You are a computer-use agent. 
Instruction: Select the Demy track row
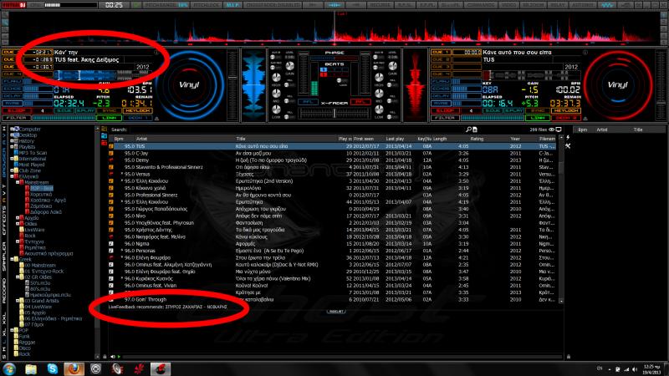click(x=334, y=160)
